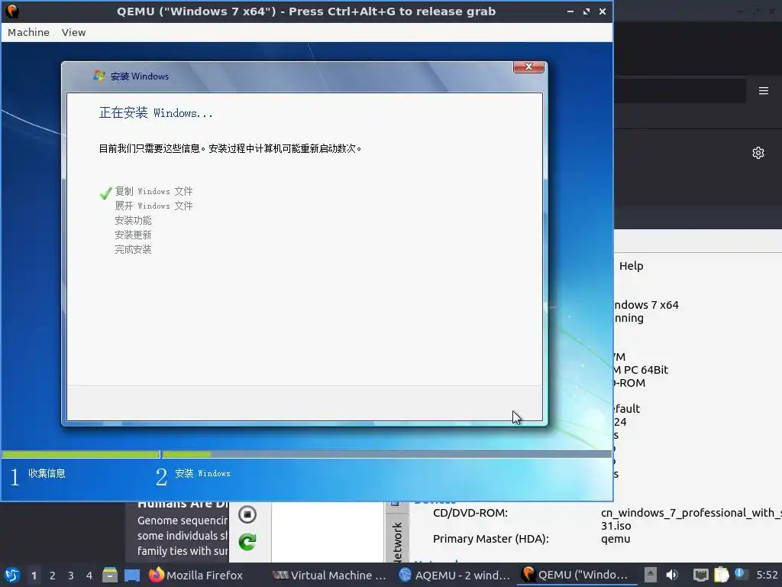Open the View menu in QEMU
Screen dimensions: 782x587
(74, 32)
